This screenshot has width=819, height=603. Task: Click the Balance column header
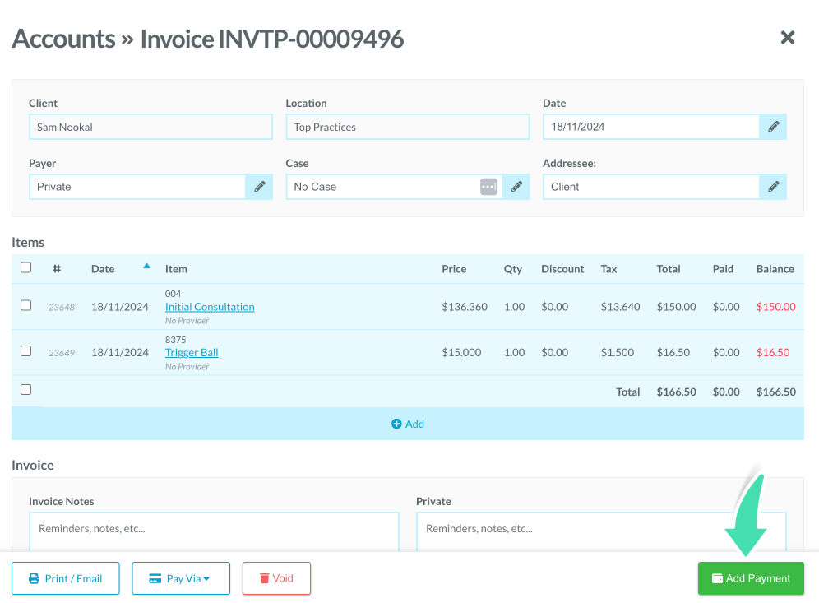tap(775, 268)
